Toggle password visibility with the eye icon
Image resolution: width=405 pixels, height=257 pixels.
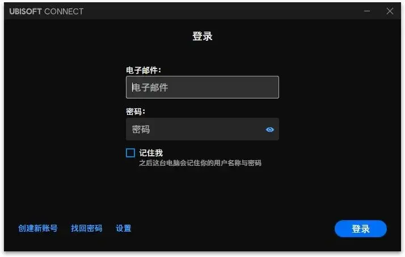(269, 130)
